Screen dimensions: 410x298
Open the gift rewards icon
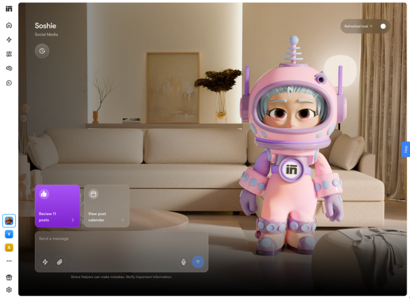click(9, 277)
